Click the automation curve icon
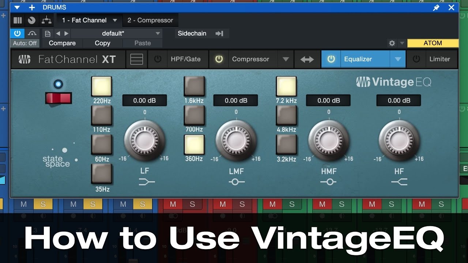 point(32,33)
